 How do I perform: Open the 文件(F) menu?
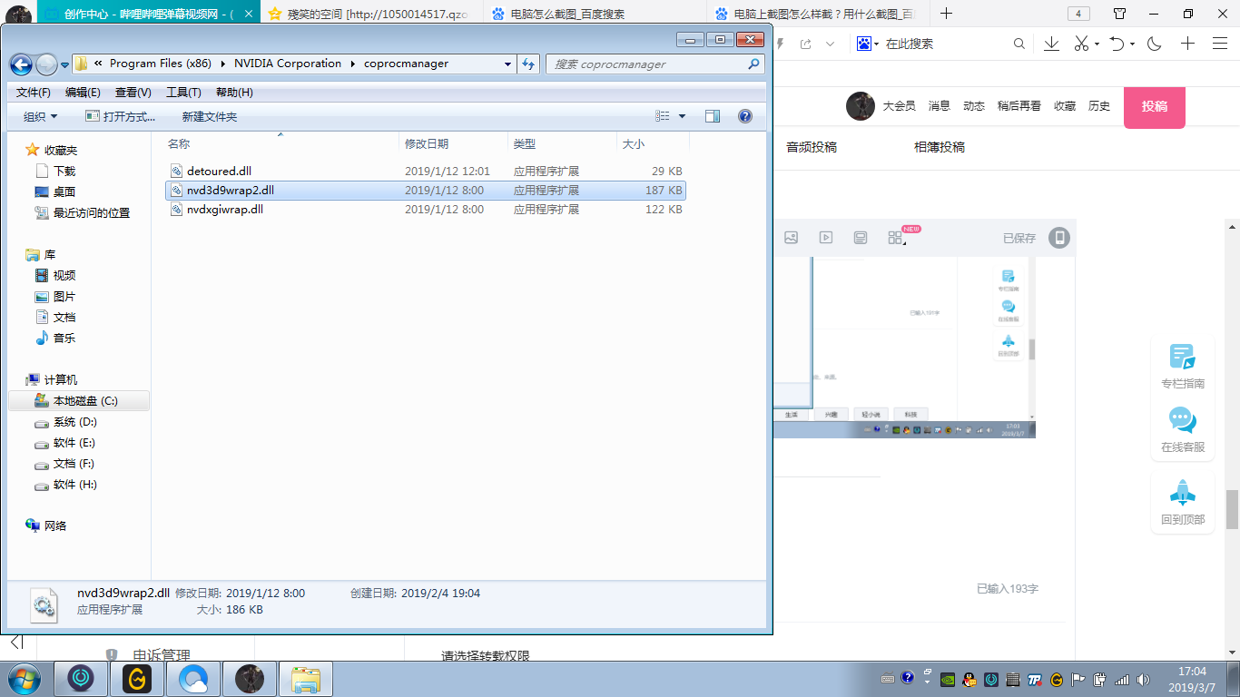click(x=34, y=93)
